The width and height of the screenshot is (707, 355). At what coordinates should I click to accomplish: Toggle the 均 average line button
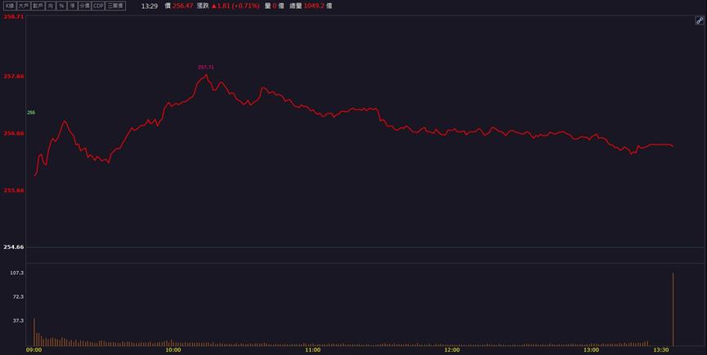tap(51, 6)
